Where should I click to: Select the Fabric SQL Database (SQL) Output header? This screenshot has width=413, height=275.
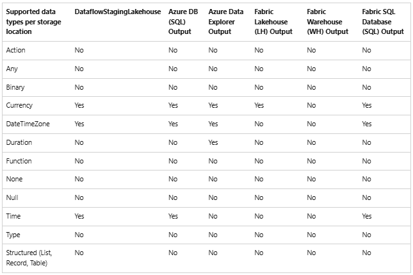382,22
